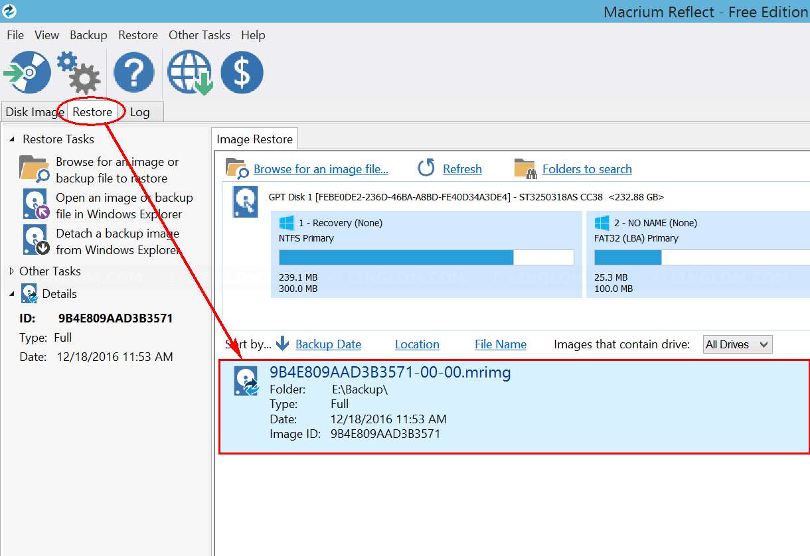
Task: Click the Refresh link
Action: 462,169
